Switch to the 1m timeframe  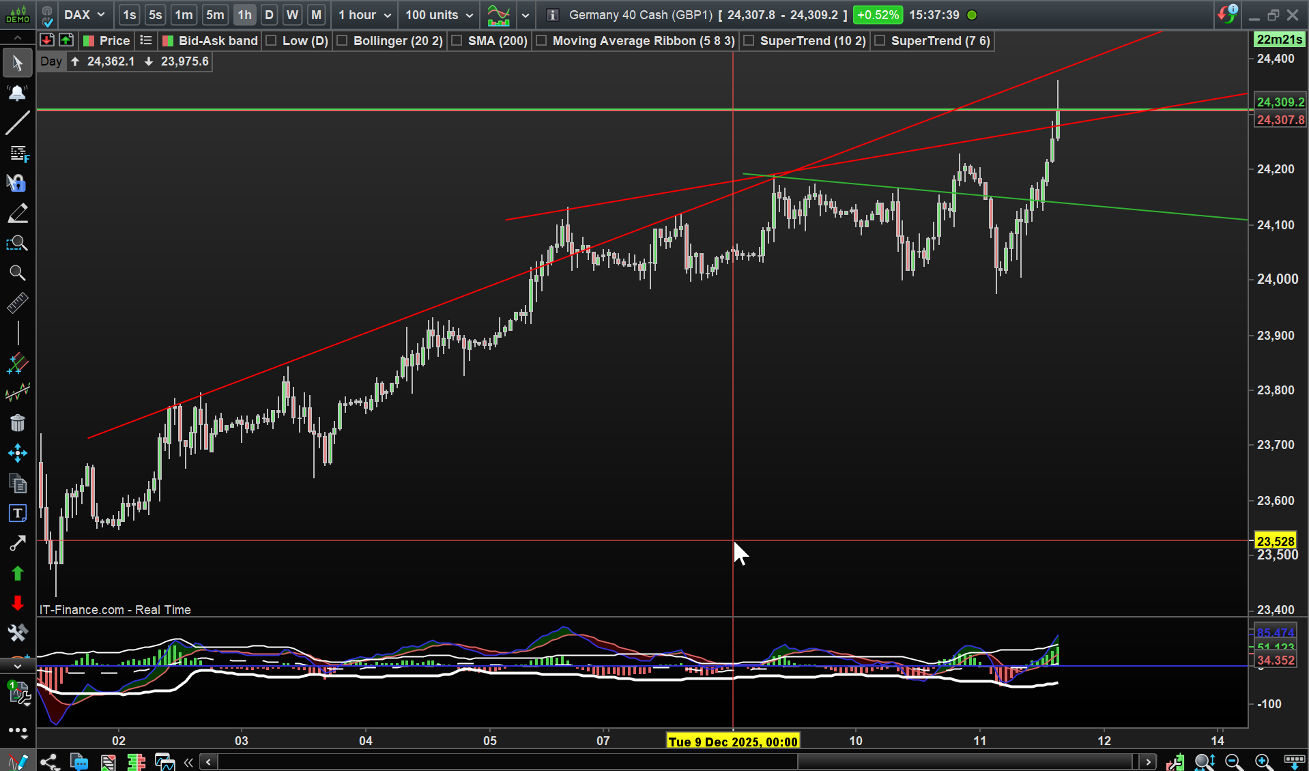(184, 15)
